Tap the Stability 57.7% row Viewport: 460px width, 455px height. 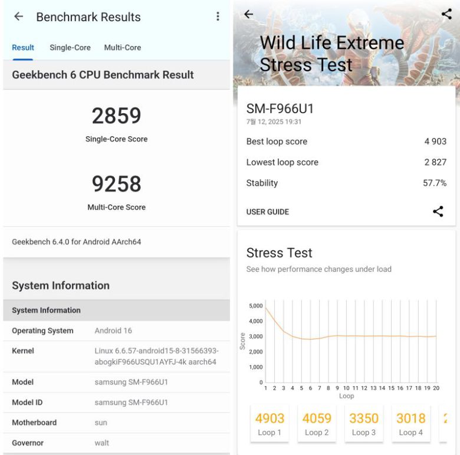coord(346,183)
